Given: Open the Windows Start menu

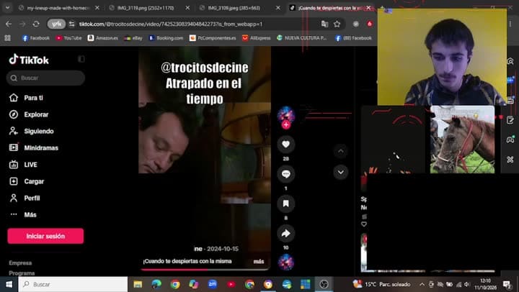Looking at the screenshot, I should coord(9,284).
